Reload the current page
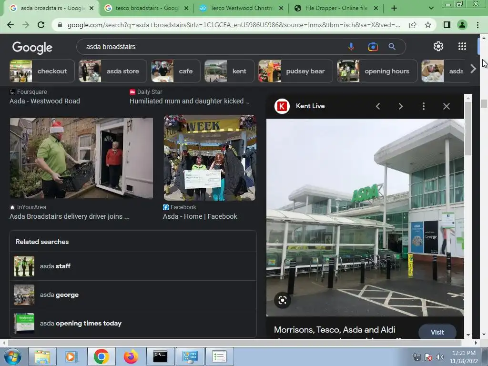 [x=41, y=25]
